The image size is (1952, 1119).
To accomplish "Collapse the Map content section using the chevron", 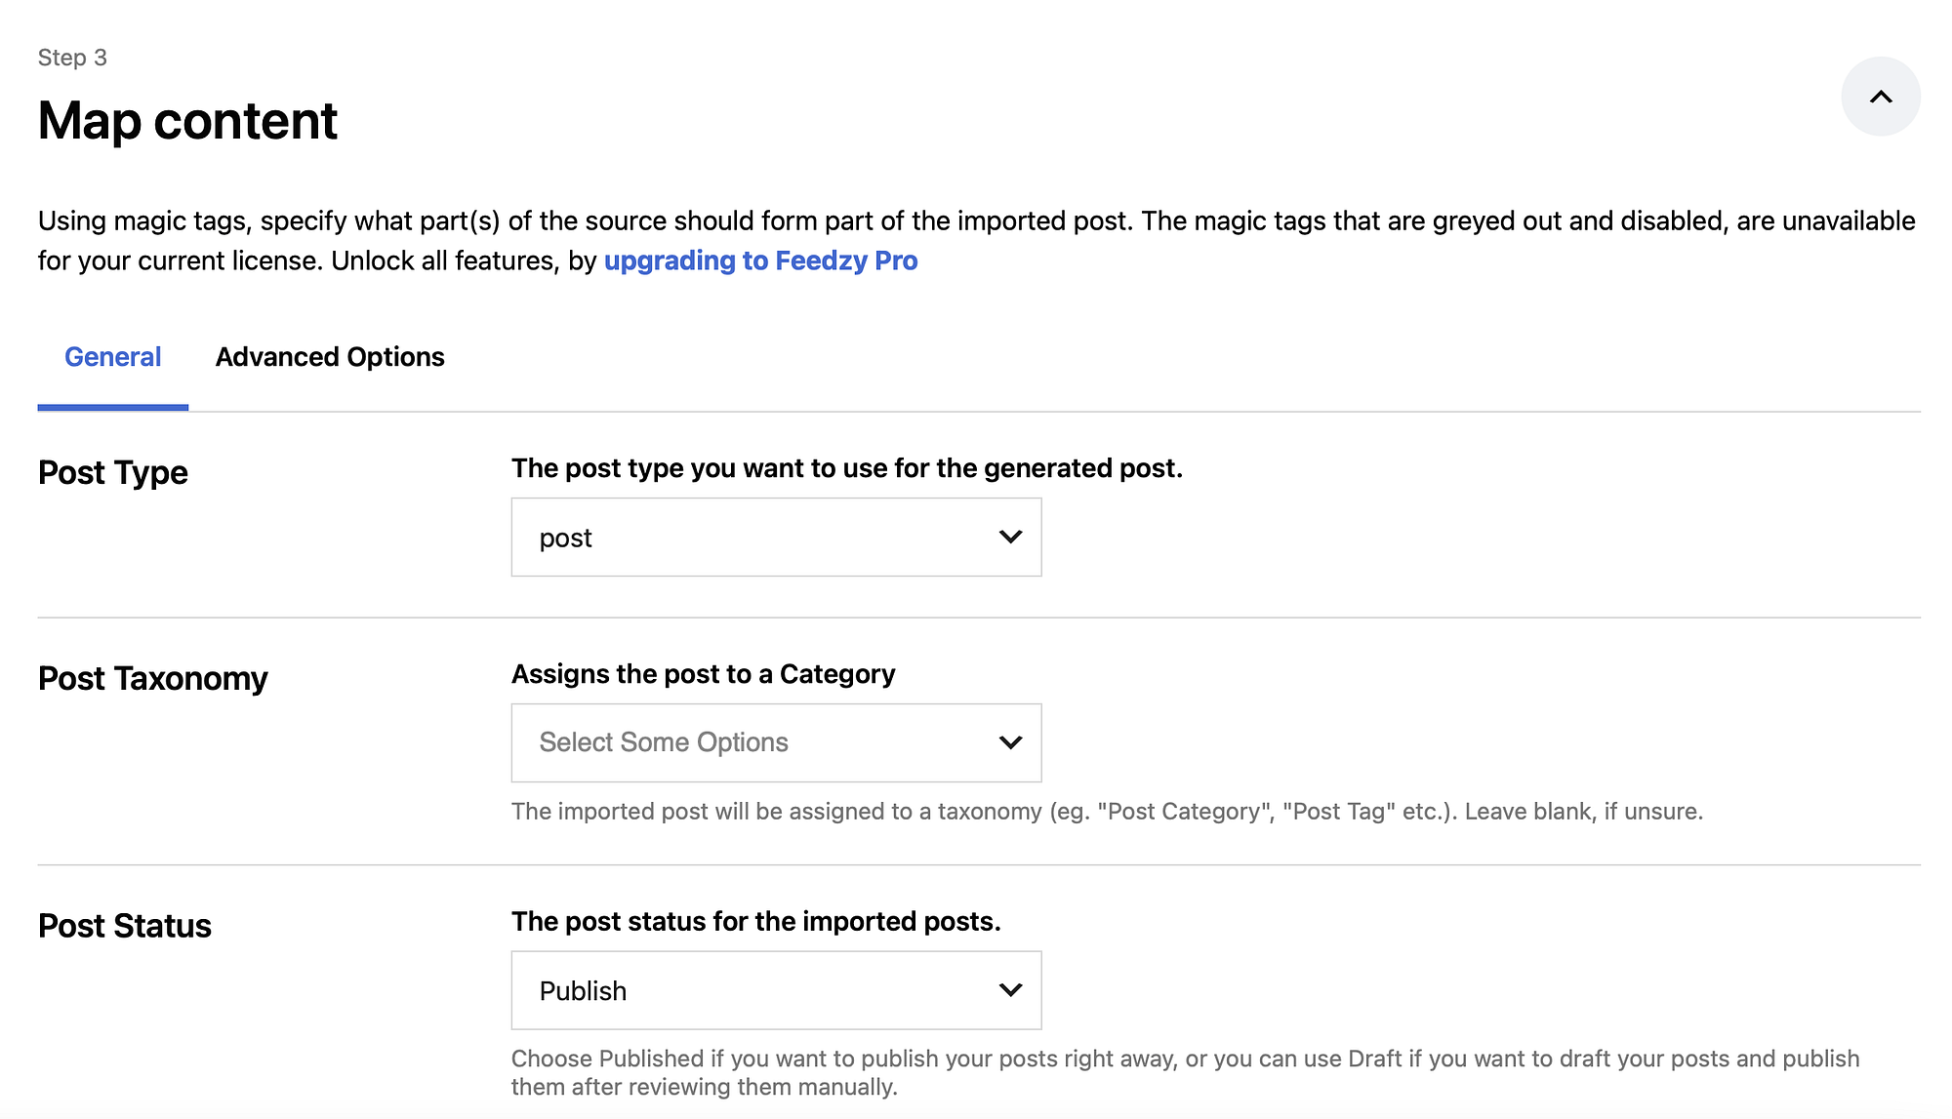I will pos(1881,96).
